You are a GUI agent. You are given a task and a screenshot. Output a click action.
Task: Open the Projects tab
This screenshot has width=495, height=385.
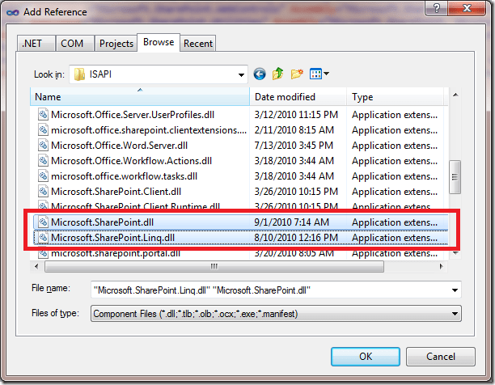click(x=116, y=44)
